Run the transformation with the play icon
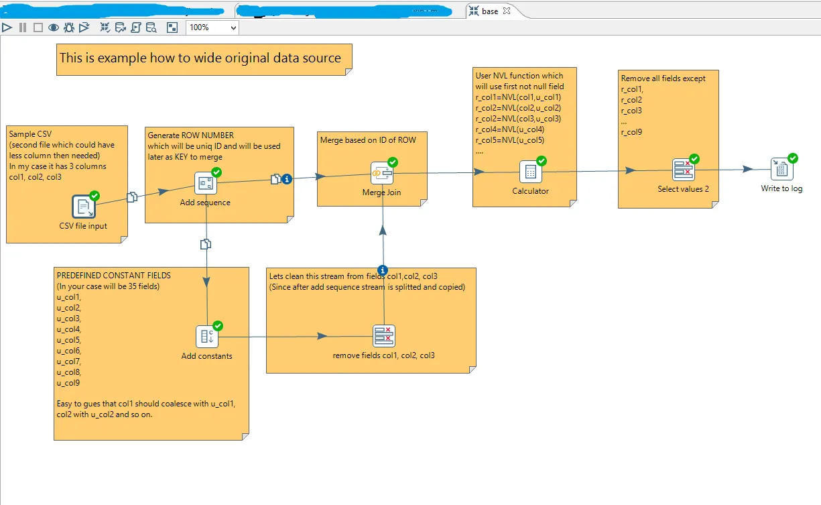821x505 pixels. [7, 27]
